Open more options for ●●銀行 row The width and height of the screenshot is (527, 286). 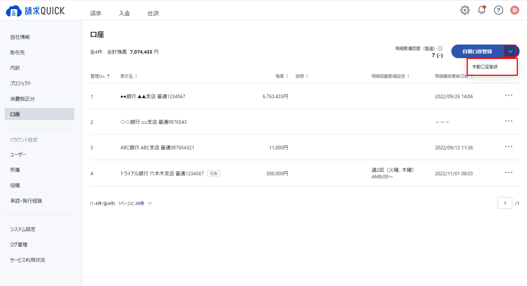pos(508,96)
